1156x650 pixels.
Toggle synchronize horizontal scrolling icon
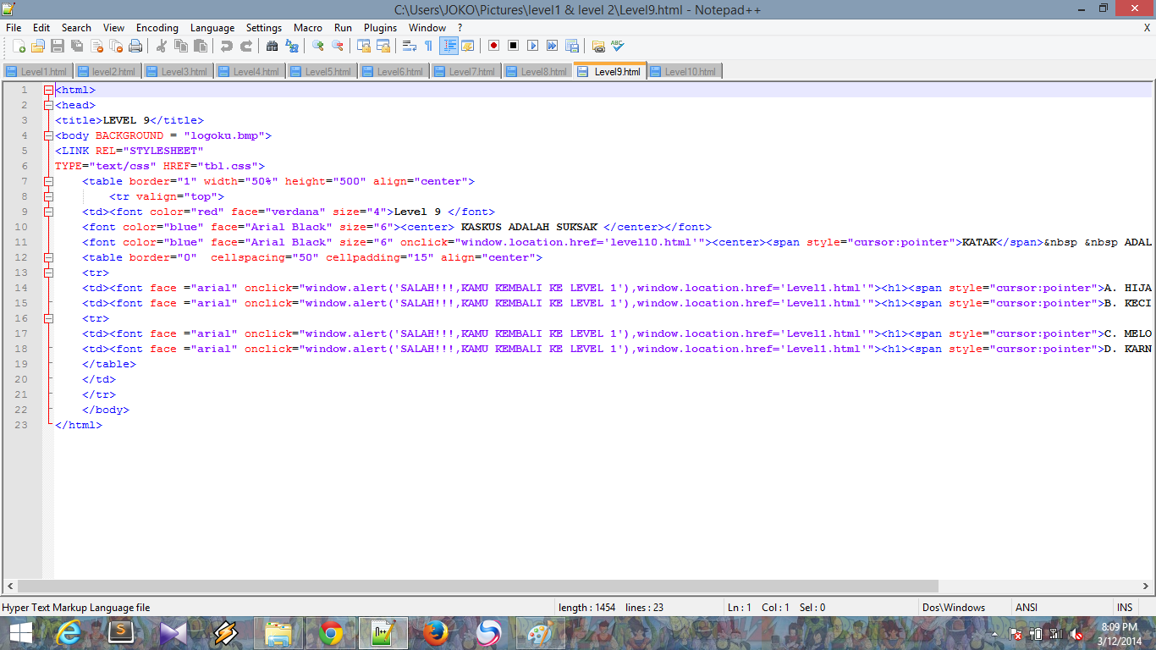383,46
